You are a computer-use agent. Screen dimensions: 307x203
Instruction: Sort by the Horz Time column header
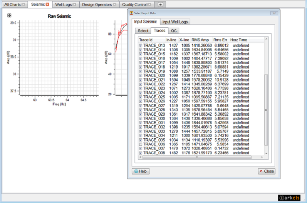pos(239,40)
